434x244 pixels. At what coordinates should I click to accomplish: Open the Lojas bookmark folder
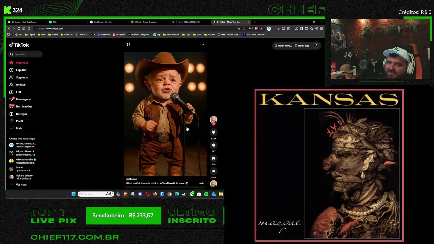point(186,35)
